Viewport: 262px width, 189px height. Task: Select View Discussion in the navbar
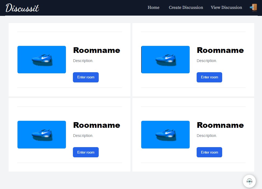pos(226,8)
